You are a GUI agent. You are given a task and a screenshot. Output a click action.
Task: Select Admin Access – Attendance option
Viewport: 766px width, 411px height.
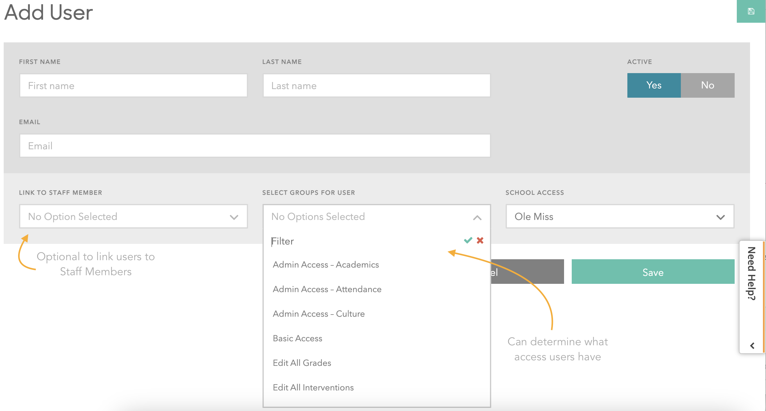click(x=327, y=289)
